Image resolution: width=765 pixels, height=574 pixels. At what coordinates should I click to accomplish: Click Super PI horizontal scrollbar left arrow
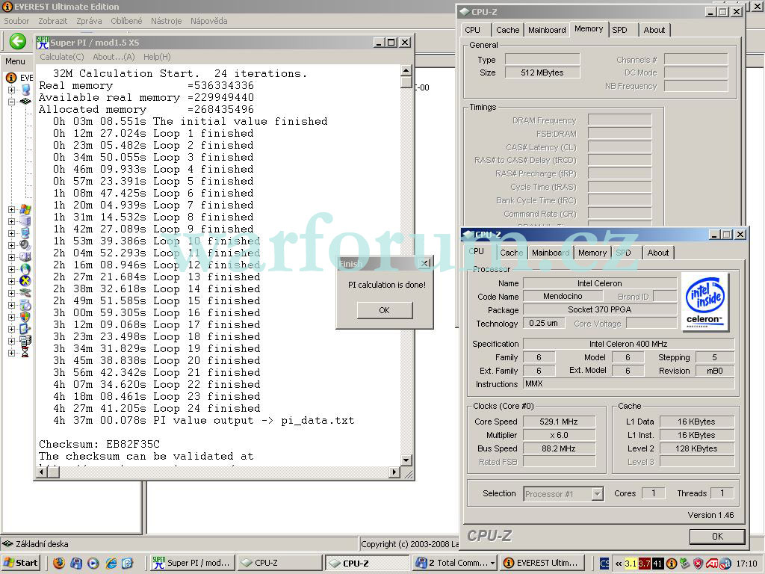43,472
